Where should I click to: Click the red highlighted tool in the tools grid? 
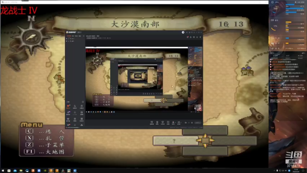68,106
